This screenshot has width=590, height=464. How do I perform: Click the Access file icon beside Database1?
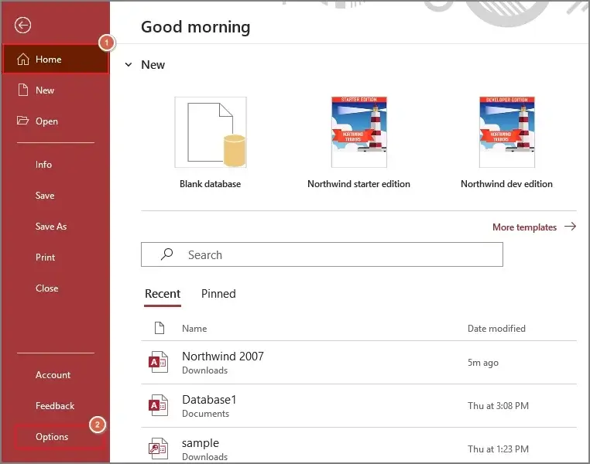point(159,405)
